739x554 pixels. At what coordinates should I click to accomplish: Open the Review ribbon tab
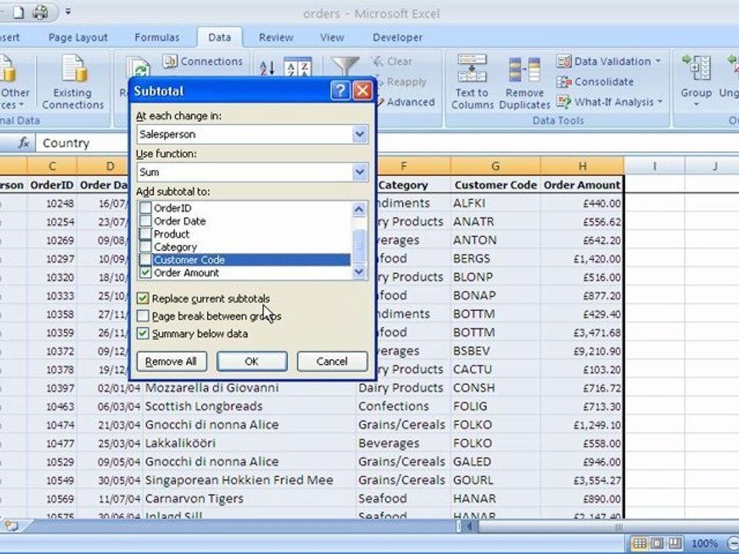click(x=276, y=37)
